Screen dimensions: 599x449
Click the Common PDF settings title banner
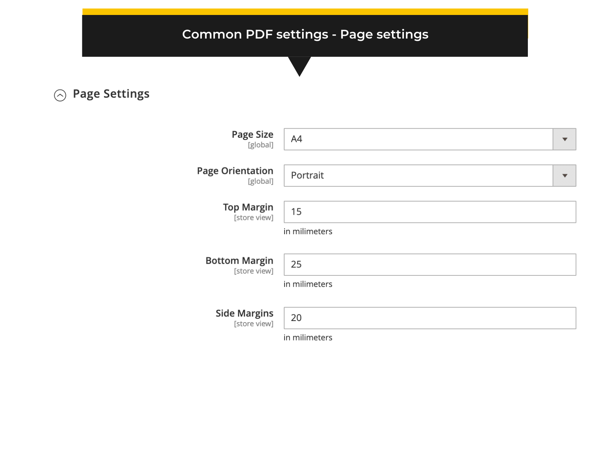click(305, 34)
